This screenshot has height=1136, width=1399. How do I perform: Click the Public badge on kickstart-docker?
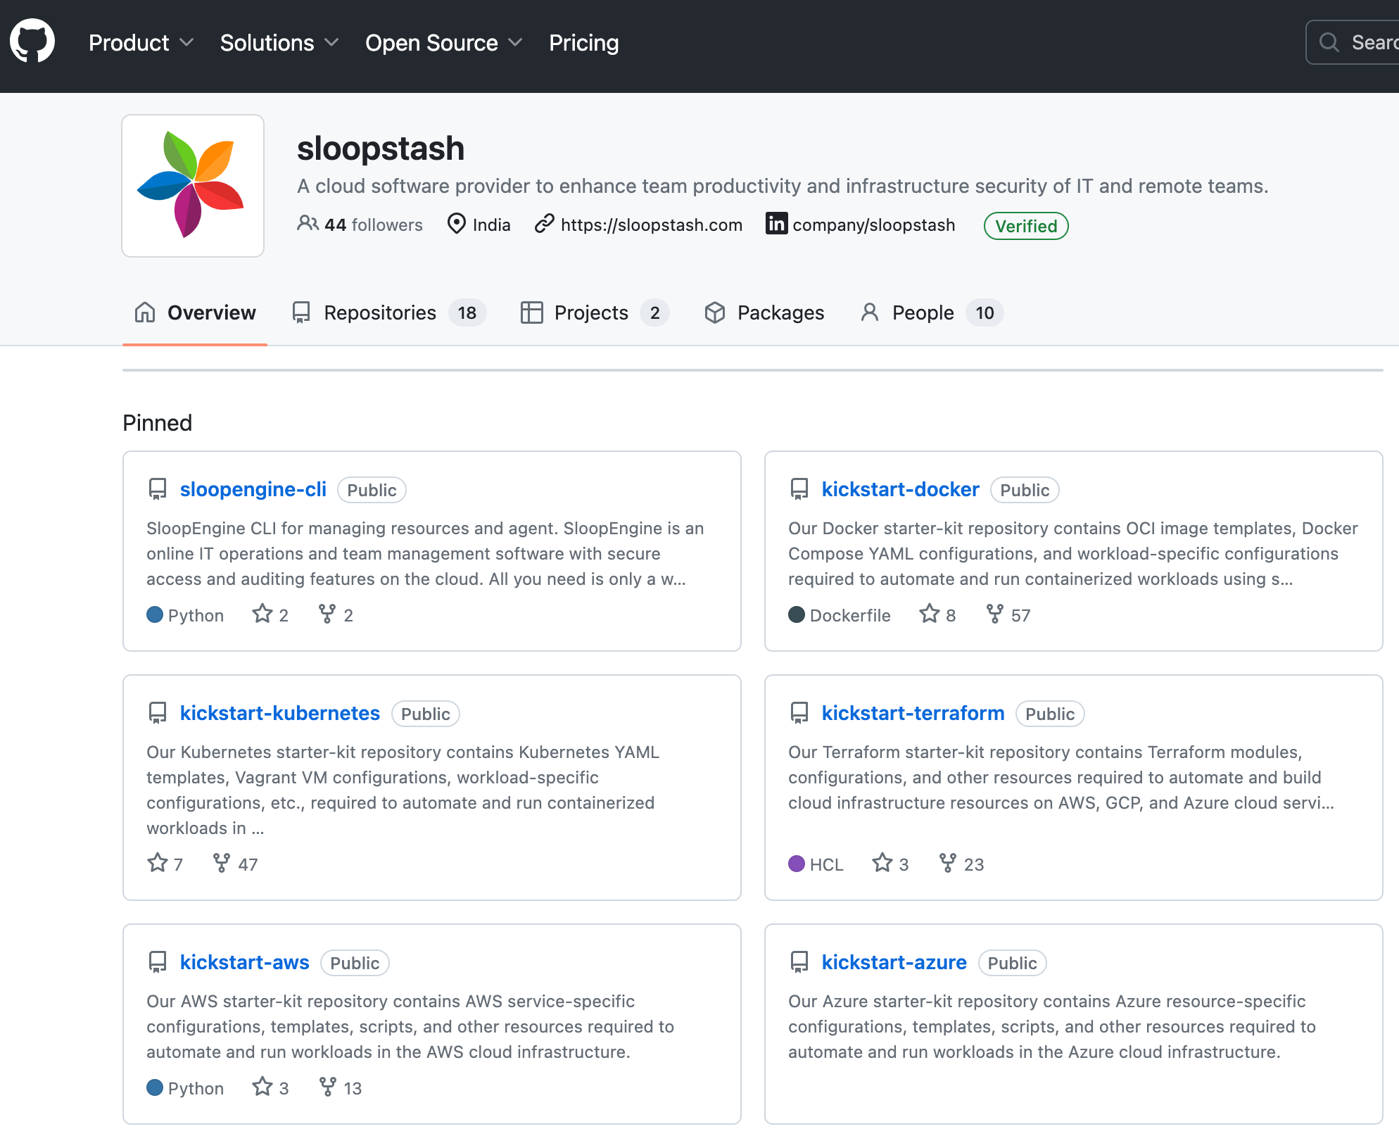[x=1025, y=490]
